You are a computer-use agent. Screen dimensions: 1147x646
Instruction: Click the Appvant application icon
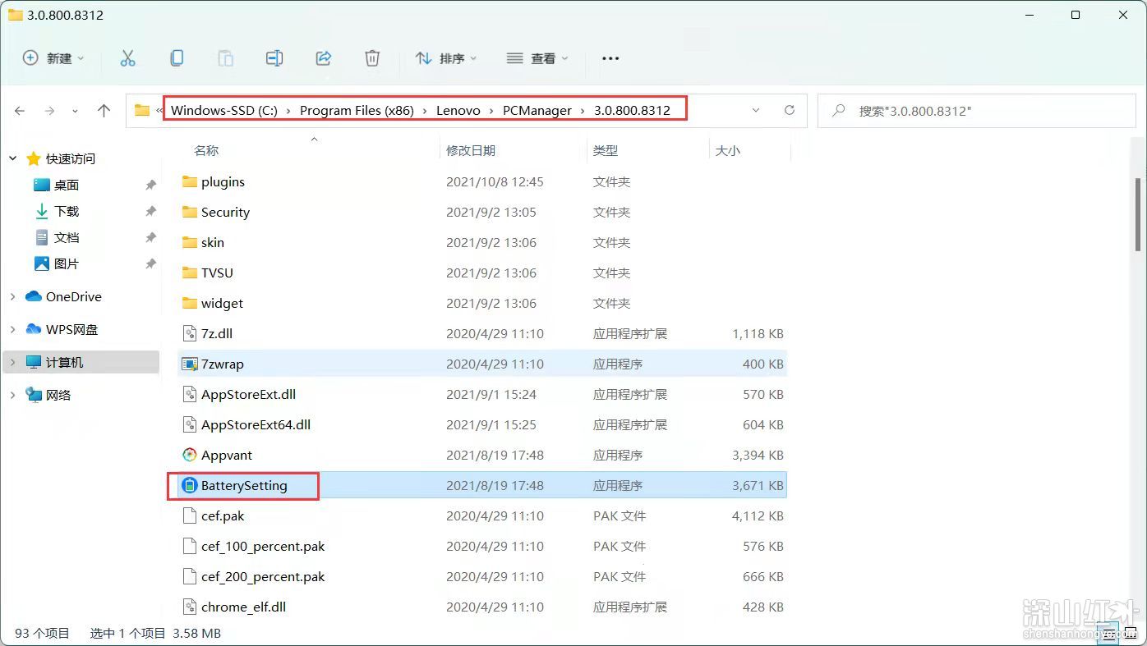click(x=190, y=455)
